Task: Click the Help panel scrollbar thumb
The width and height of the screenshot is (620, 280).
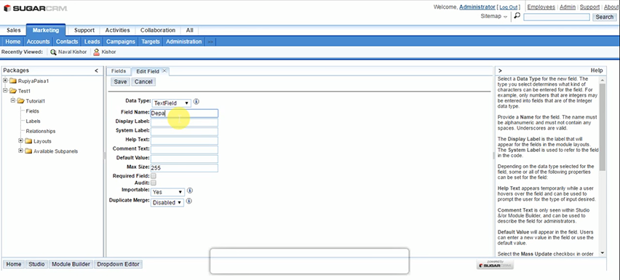Action: click(603, 127)
